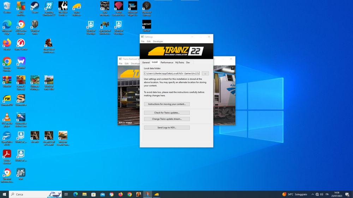Select the Titan Quest Anniversary desktop icon

(x=49, y=46)
